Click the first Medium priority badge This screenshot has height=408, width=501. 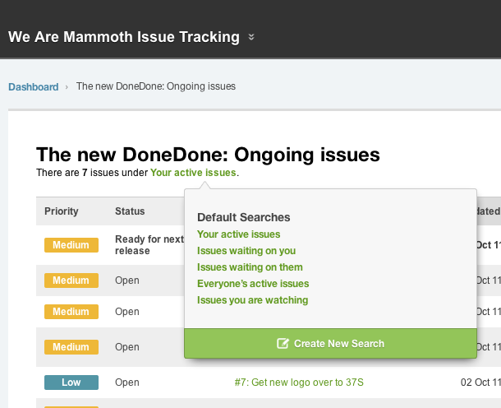point(71,245)
